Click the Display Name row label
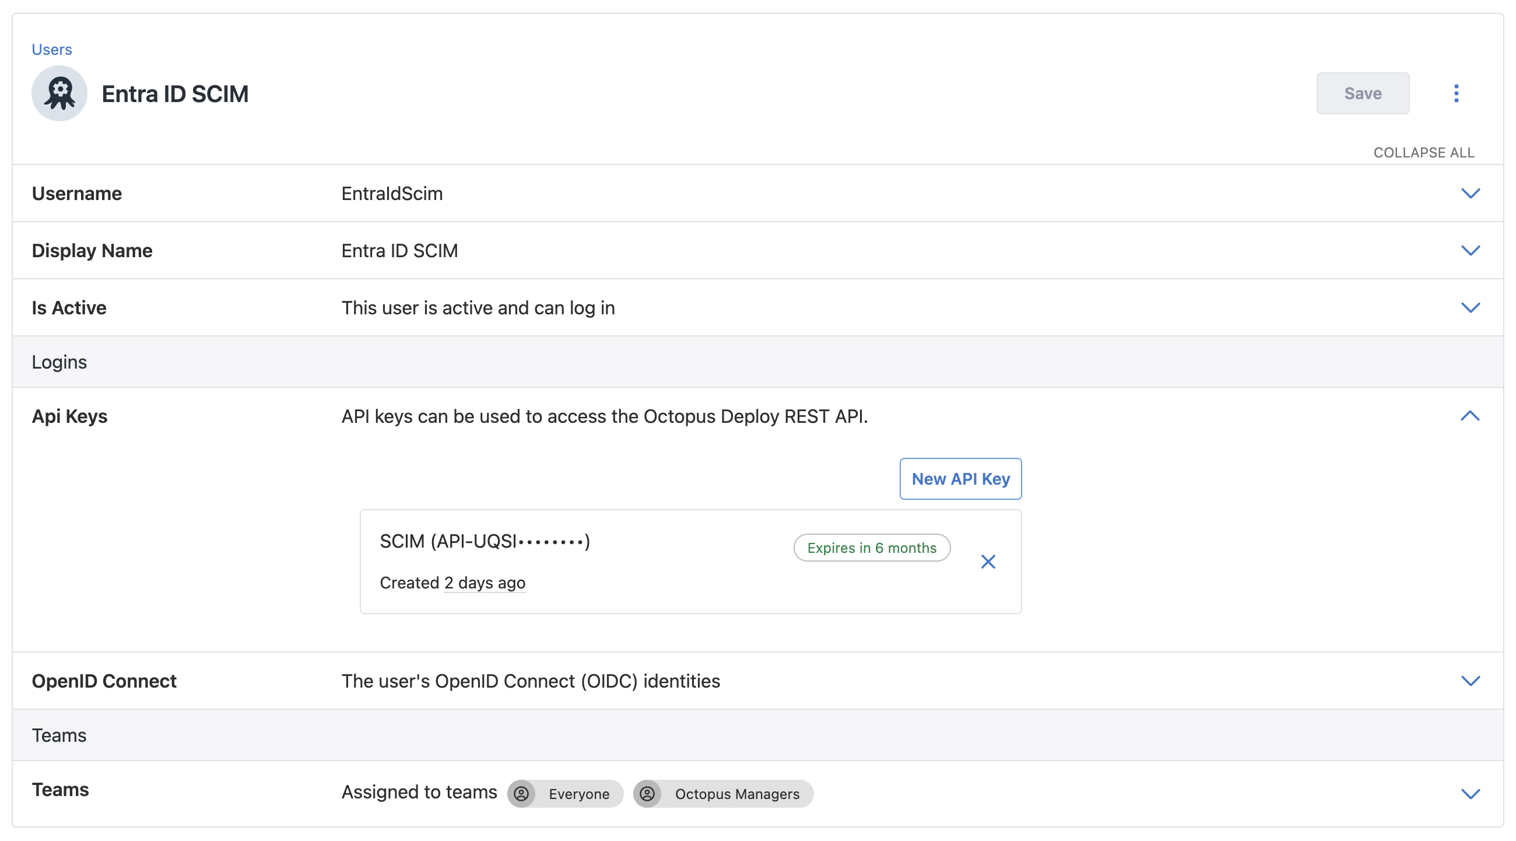The height and width of the screenshot is (841, 1516). [x=92, y=251]
